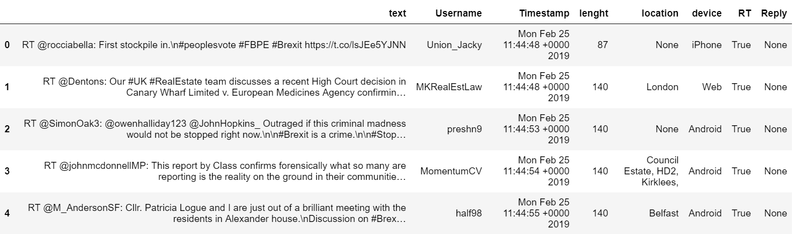Screen dimensions: 799x234
Task: Click the username Union_Jacky cell
Action: [x=454, y=45]
